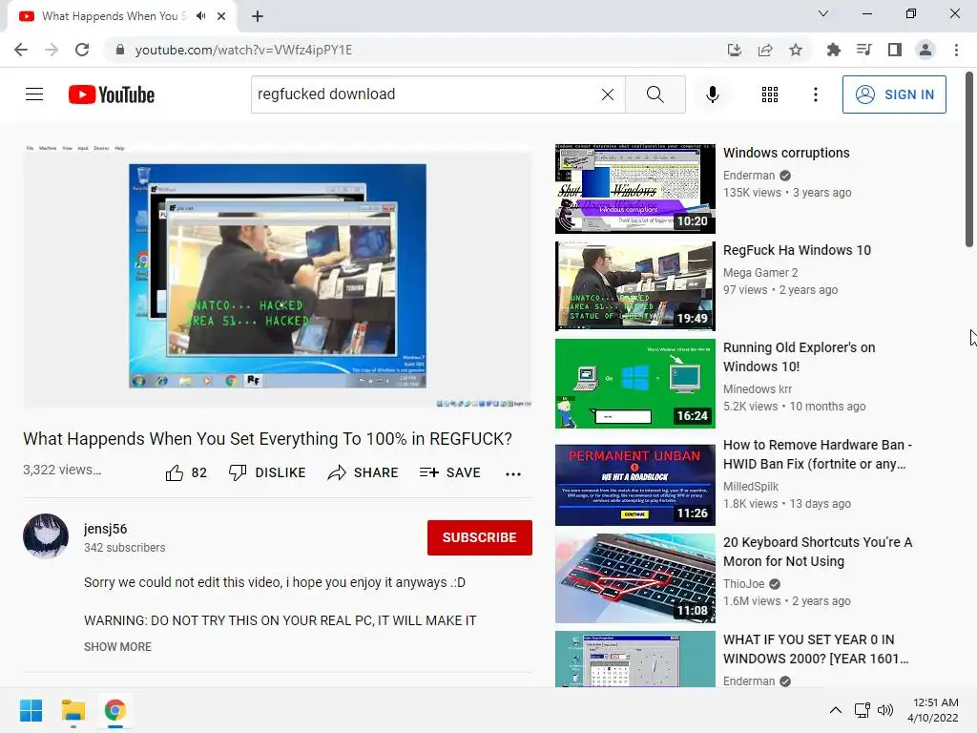Open a new Chrome tab
The width and height of the screenshot is (977, 733).
pyautogui.click(x=258, y=16)
